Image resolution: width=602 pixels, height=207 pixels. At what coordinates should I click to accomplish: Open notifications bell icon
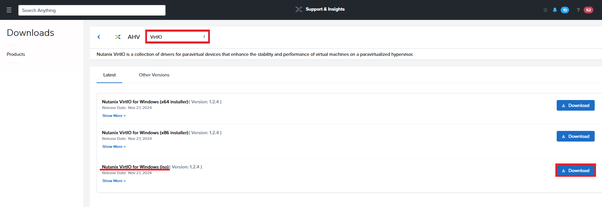pos(555,10)
